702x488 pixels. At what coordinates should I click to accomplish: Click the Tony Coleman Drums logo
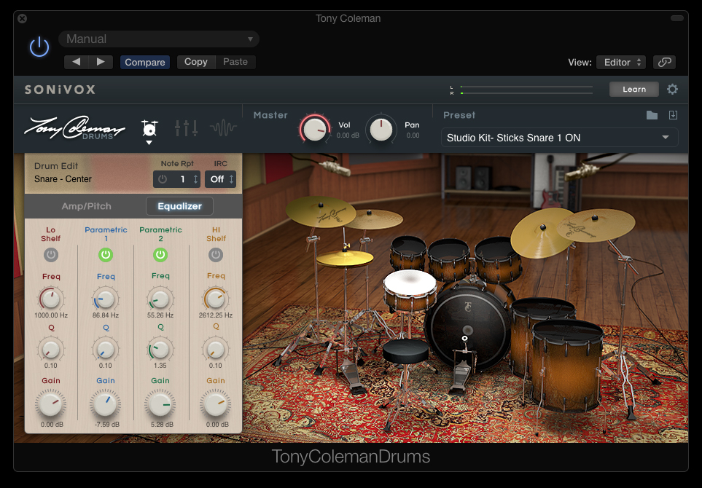tap(75, 128)
